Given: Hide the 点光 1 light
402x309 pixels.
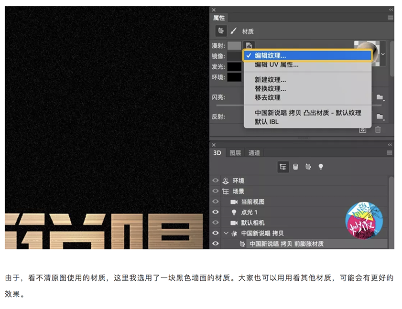Looking at the screenshot, I should click(216, 212).
